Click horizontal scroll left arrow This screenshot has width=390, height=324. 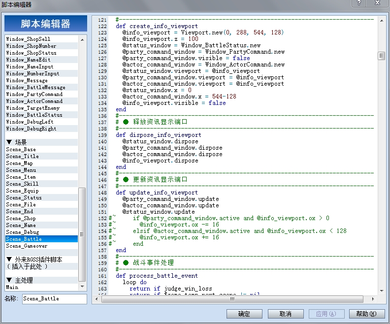coord(97,299)
